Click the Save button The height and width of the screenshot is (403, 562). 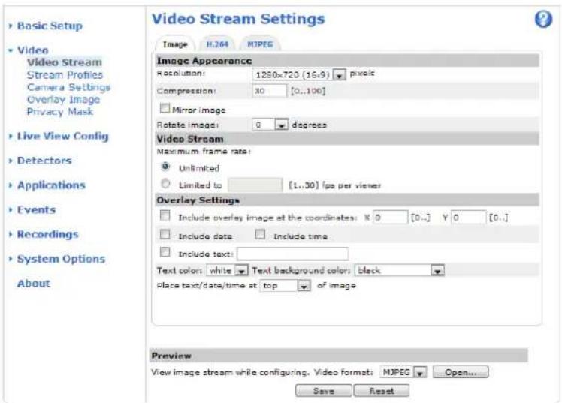coord(324,391)
